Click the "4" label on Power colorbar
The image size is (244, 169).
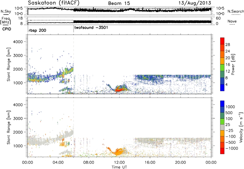pos(227,84)
